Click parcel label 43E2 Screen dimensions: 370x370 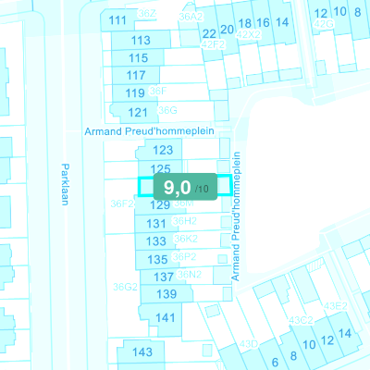click(336, 306)
